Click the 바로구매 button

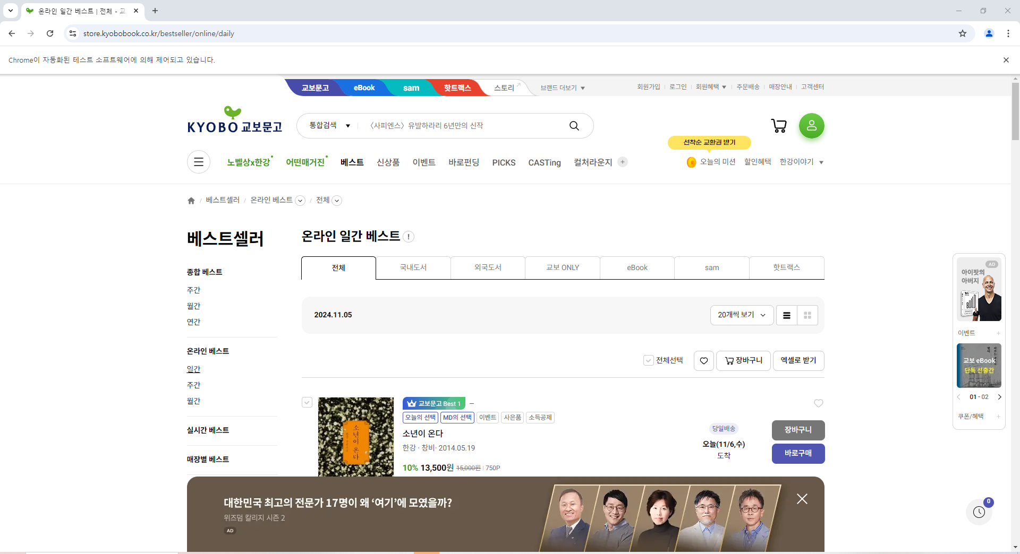click(x=798, y=453)
